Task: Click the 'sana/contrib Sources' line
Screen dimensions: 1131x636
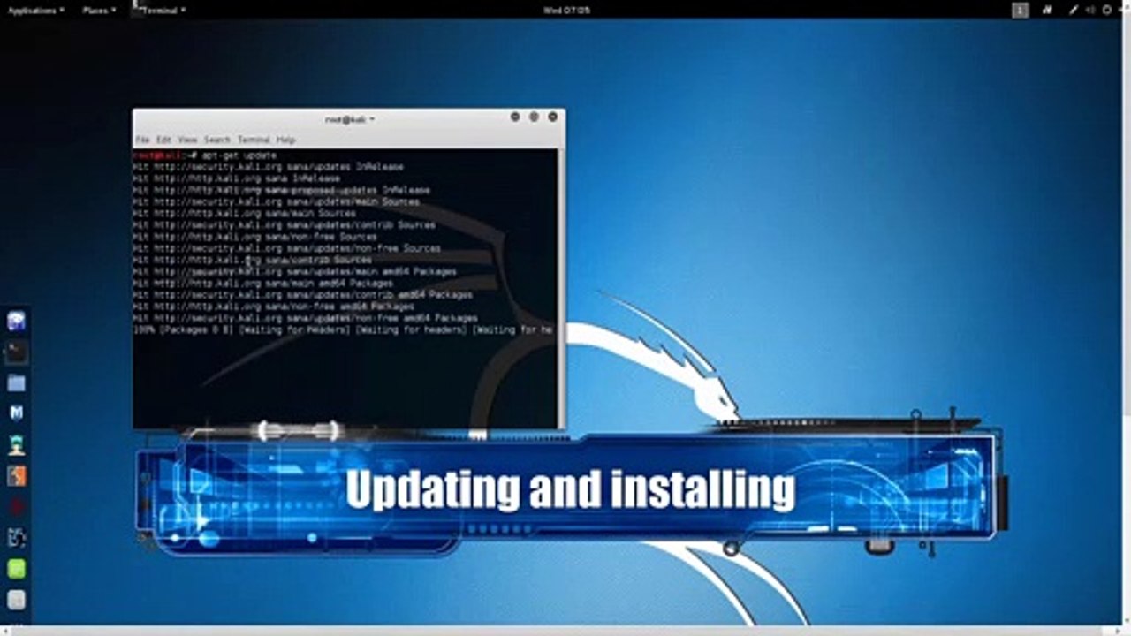Action: click(253, 260)
